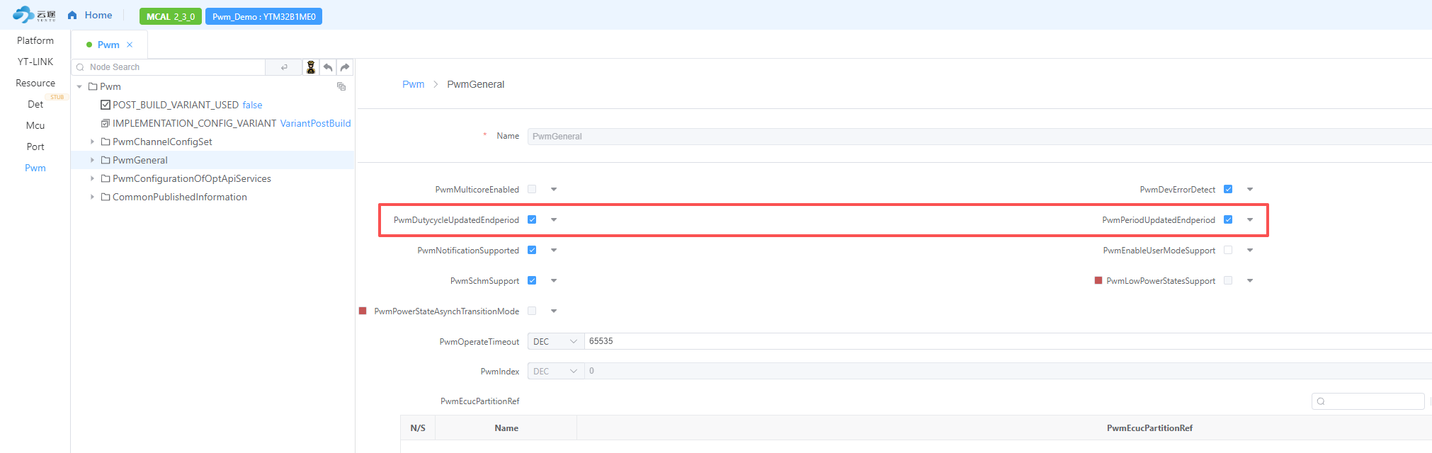The height and width of the screenshot is (453, 1432).
Task: Click the Pwm breadcrumb link
Action: (413, 84)
